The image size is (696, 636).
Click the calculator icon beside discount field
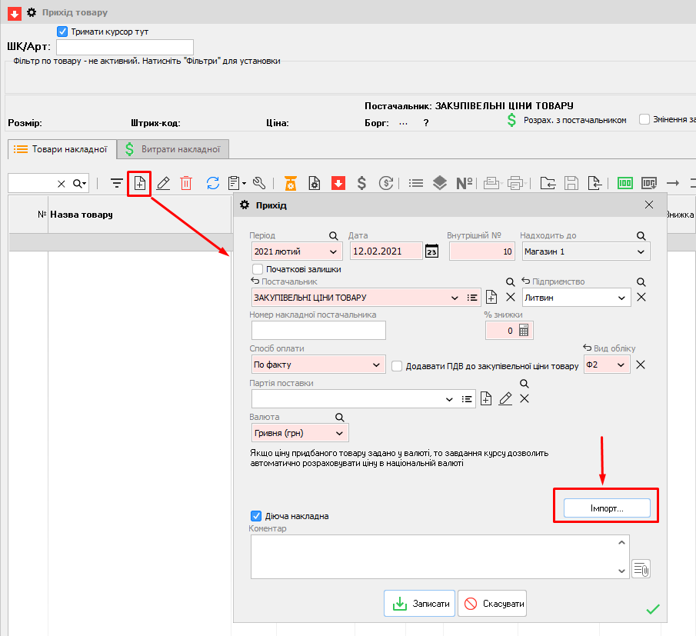point(524,330)
